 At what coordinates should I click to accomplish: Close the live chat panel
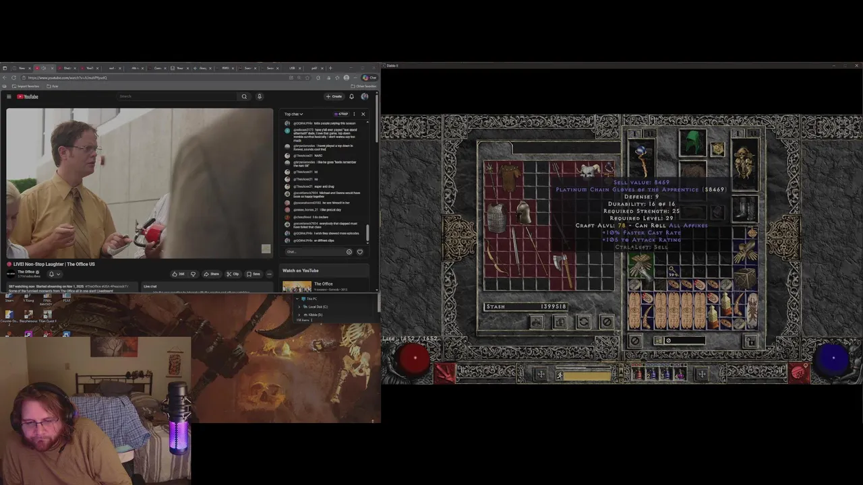[x=363, y=114]
